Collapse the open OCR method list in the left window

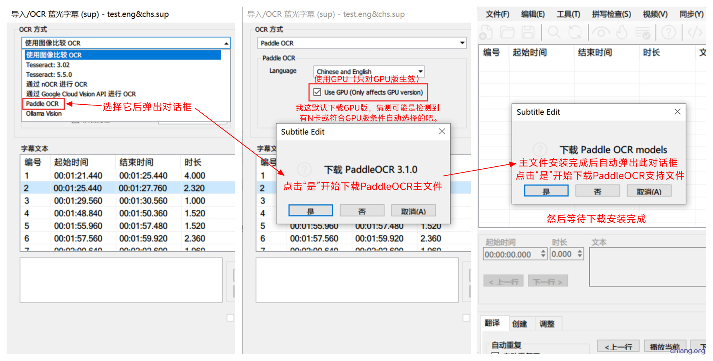(x=226, y=43)
